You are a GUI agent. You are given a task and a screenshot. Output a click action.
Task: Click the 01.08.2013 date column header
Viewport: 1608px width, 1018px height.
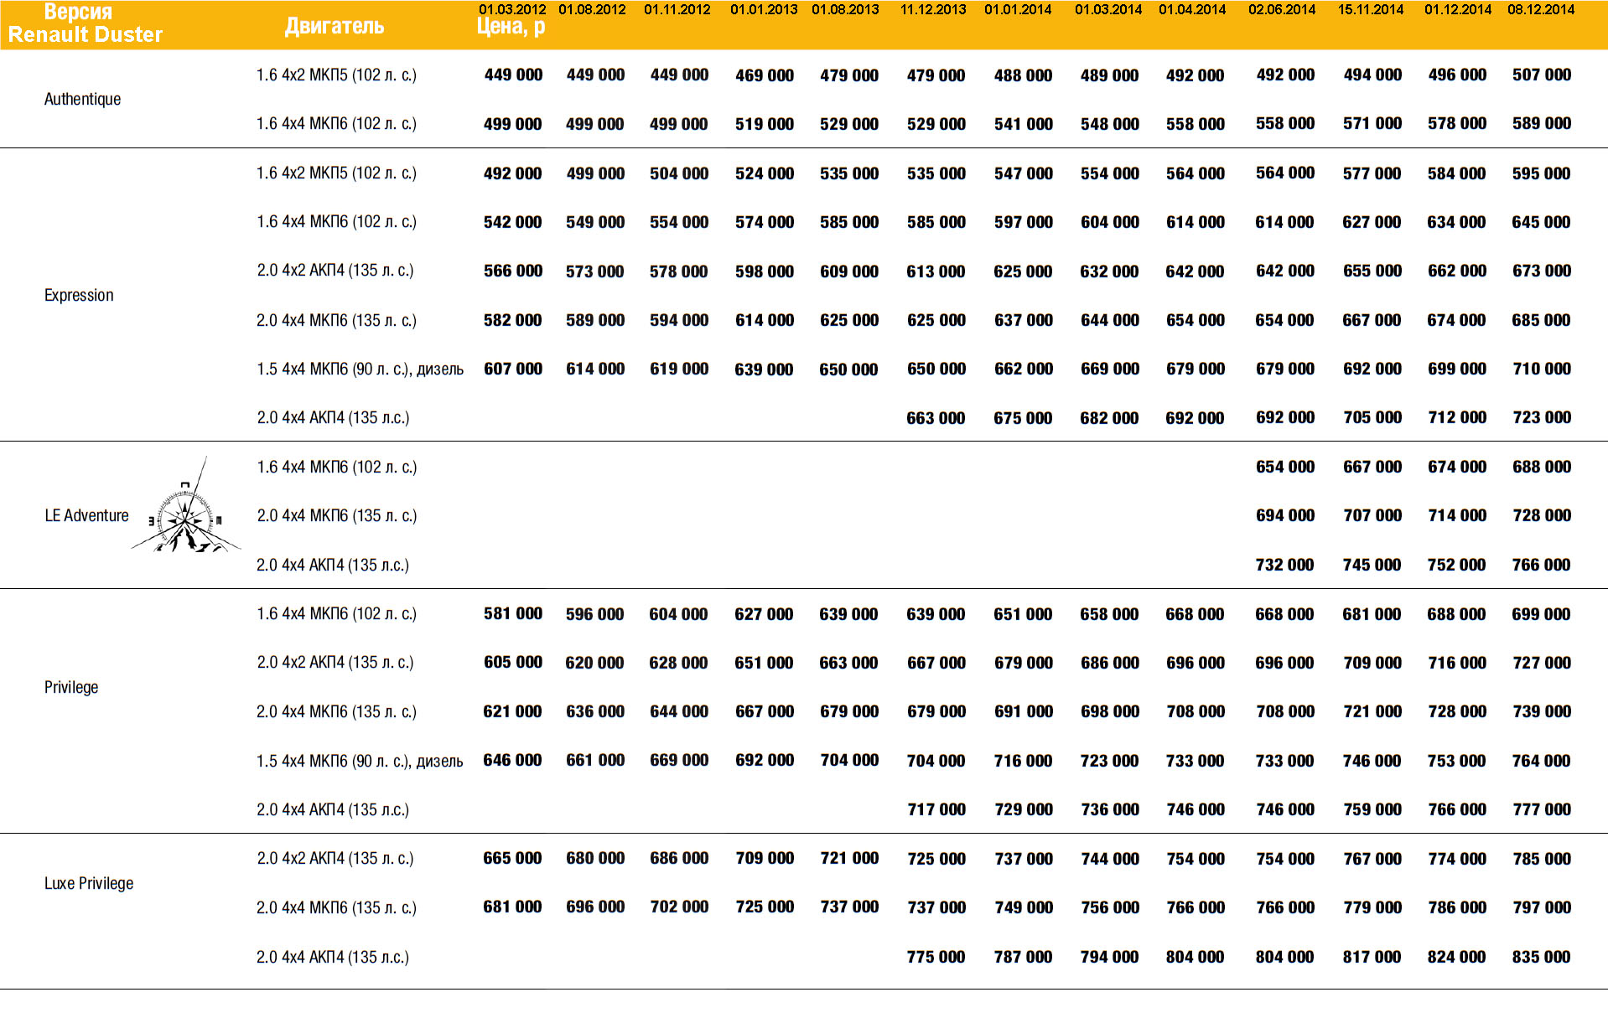coord(845,9)
